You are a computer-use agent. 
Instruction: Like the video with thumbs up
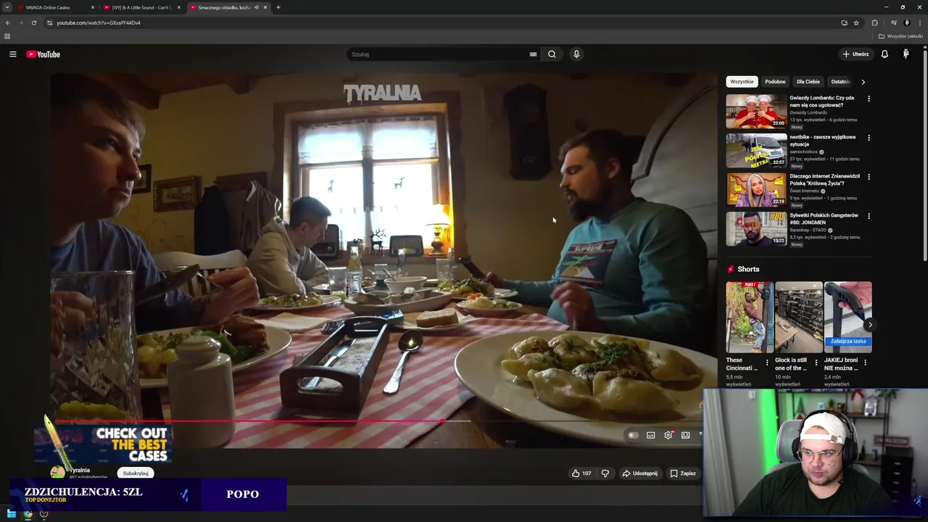click(x=581, y=473)
